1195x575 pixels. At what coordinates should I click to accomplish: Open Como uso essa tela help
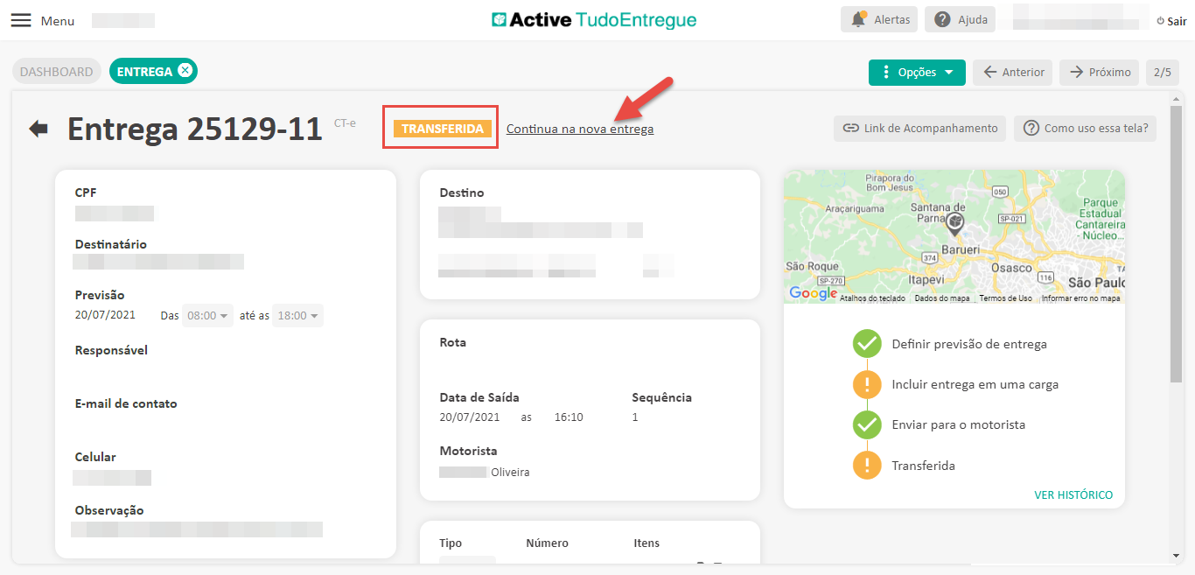(x=1085, y=129)
